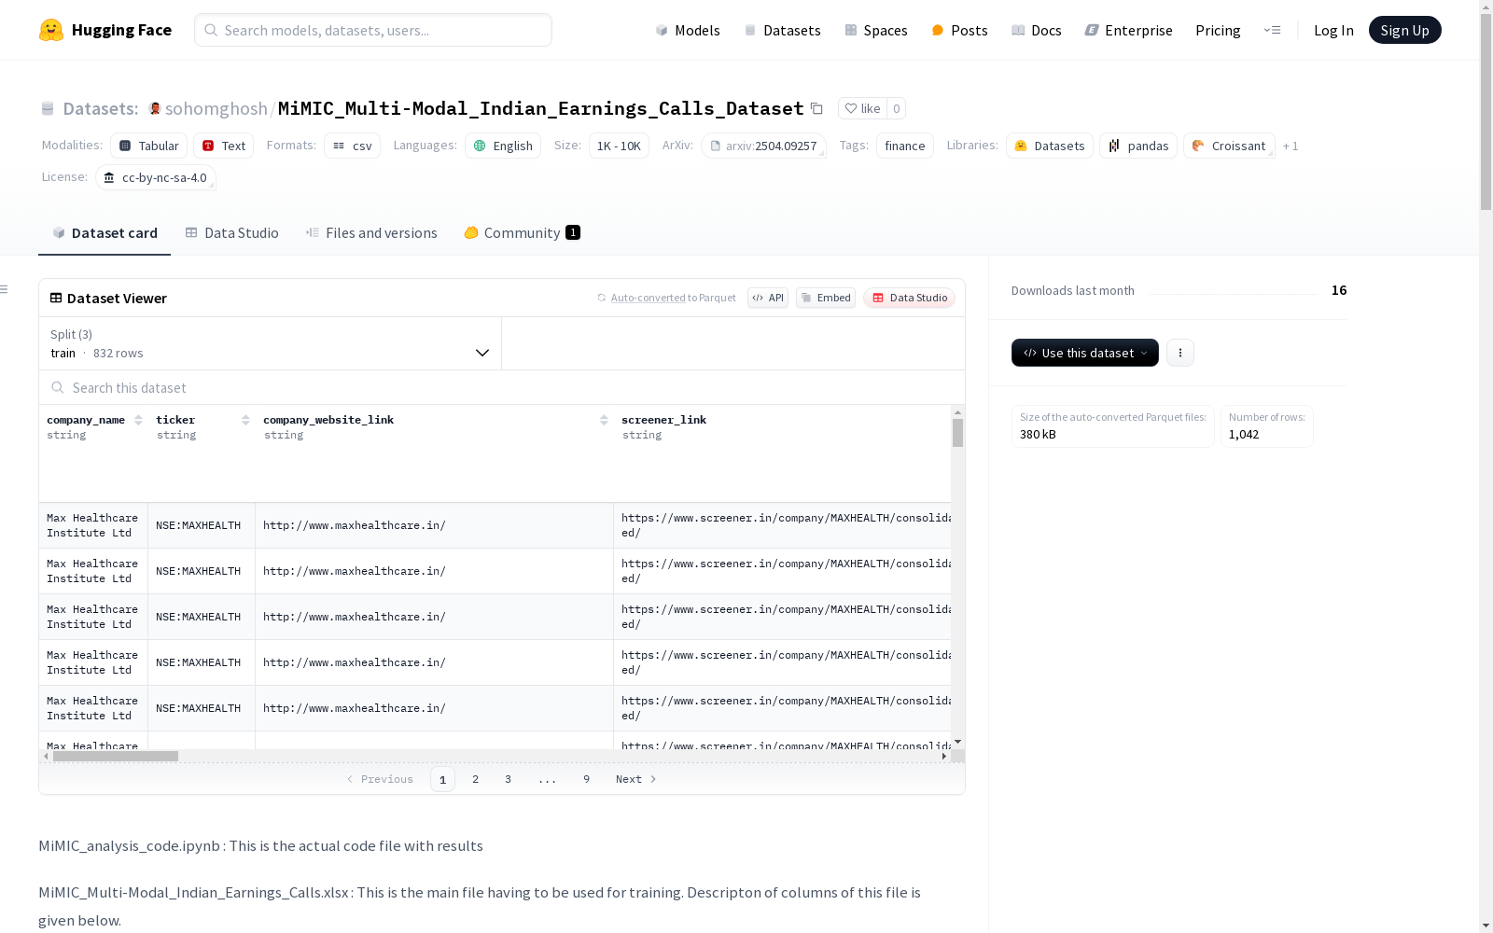The width and height of the screenshot is (1493, 933).
Task: Expand the Split train dropdown
Action: [271, 343]
